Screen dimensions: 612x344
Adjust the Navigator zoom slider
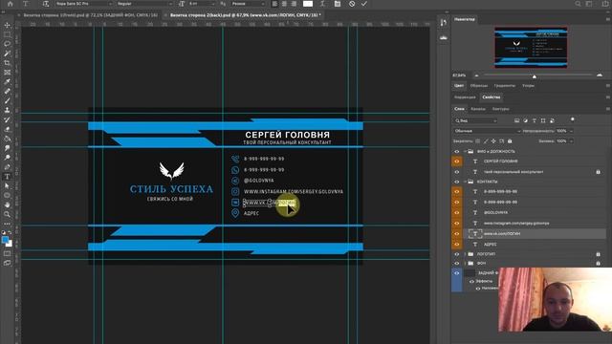coord(535,75)
